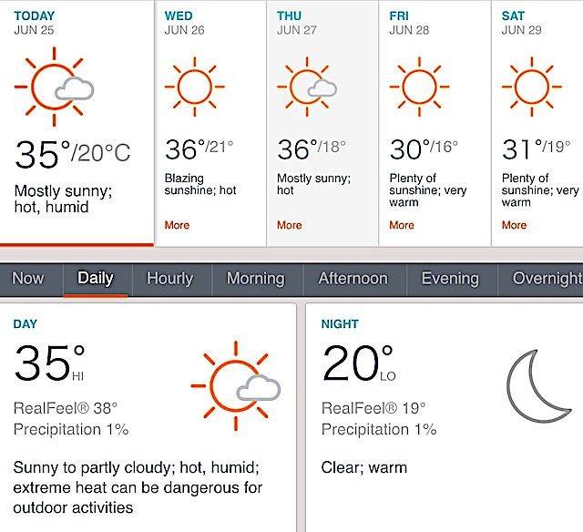Click Thursday's sun with cloud icon
Image resolution: width=583 pixels, height=532 pixels.
coord(307,87)
